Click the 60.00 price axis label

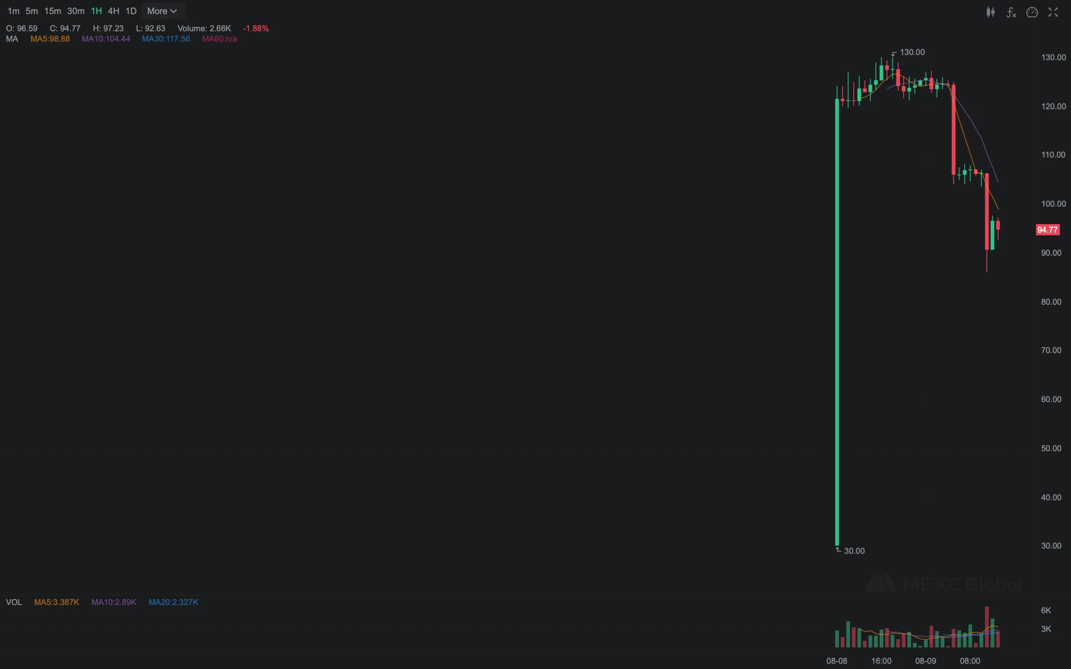pyautogui.click(x=1051, y=399)
